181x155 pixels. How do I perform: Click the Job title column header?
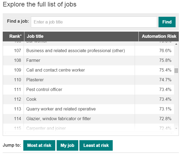(x=35, y=36)
